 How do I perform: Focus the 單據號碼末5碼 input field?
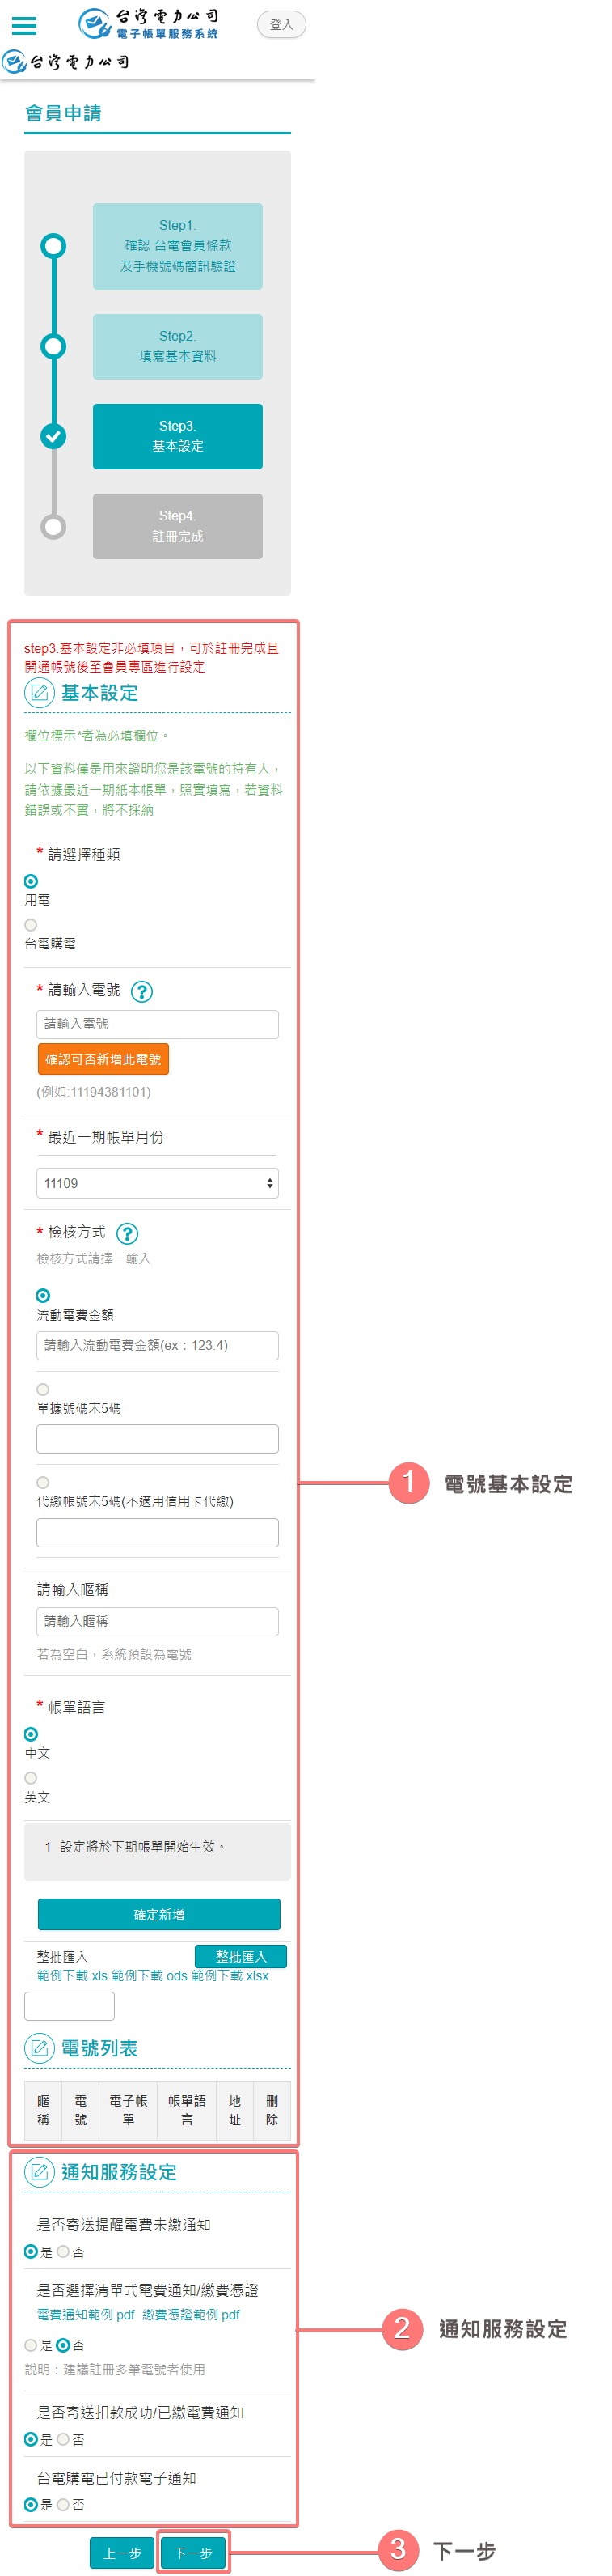158,1439
